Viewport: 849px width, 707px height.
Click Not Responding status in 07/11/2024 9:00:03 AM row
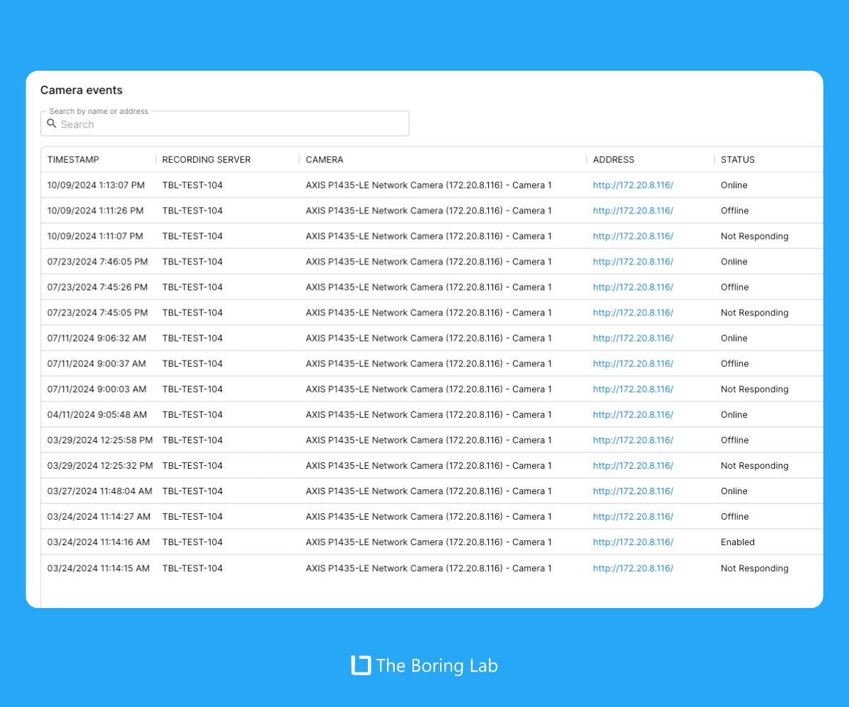tap(755, 389)
